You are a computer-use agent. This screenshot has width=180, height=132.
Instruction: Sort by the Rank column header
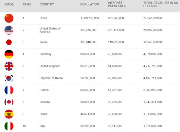pyautogui.click(x=27, y=4)
